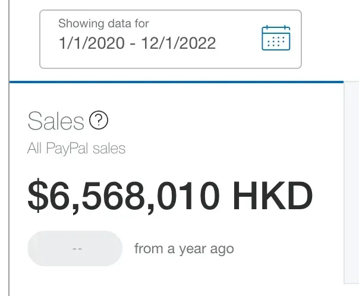Viewport: 359px width, 296px height.
Task: Select the start date 1/1/2020
Action: pyautogui.click(x=92, y=43)
